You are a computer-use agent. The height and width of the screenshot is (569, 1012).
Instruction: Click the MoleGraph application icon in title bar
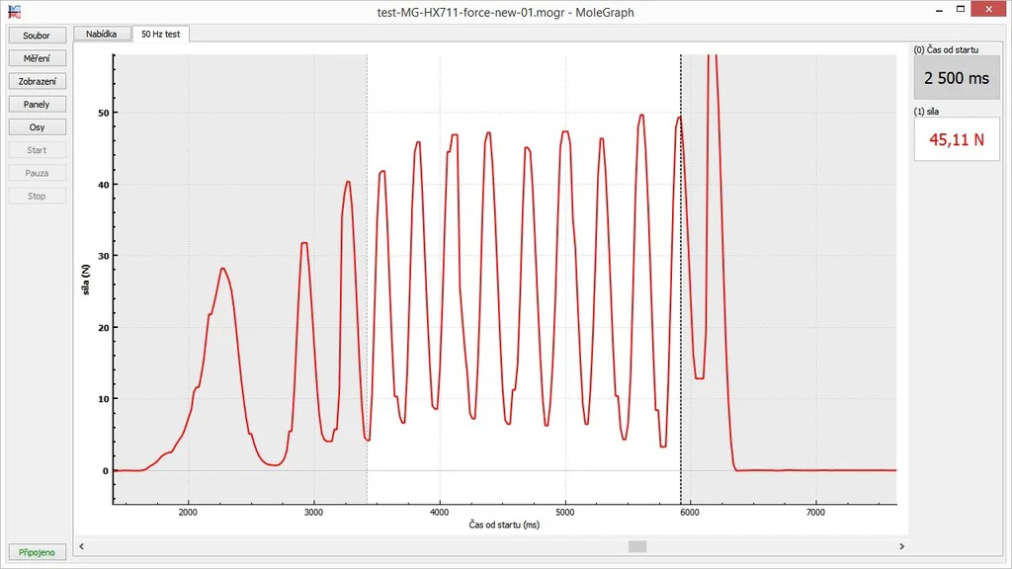pyautogui.click(x=14, y=12)
